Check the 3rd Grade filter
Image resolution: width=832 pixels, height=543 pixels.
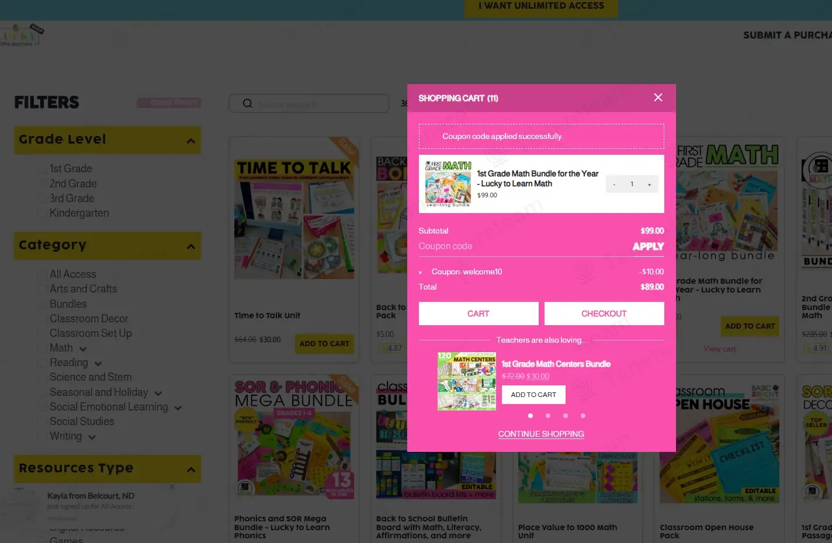tap(42, 199)
